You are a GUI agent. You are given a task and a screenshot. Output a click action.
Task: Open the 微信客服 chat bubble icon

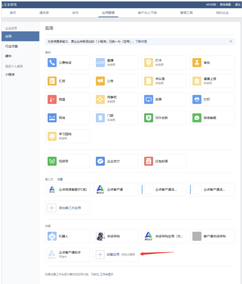197,118
